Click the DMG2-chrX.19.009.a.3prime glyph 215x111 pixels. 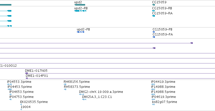[81, 94]
